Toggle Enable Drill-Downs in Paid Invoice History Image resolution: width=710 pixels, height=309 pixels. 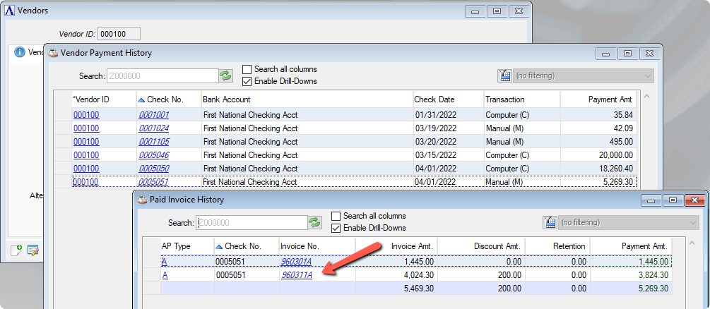pyautogui.click(x=336, y=228)
